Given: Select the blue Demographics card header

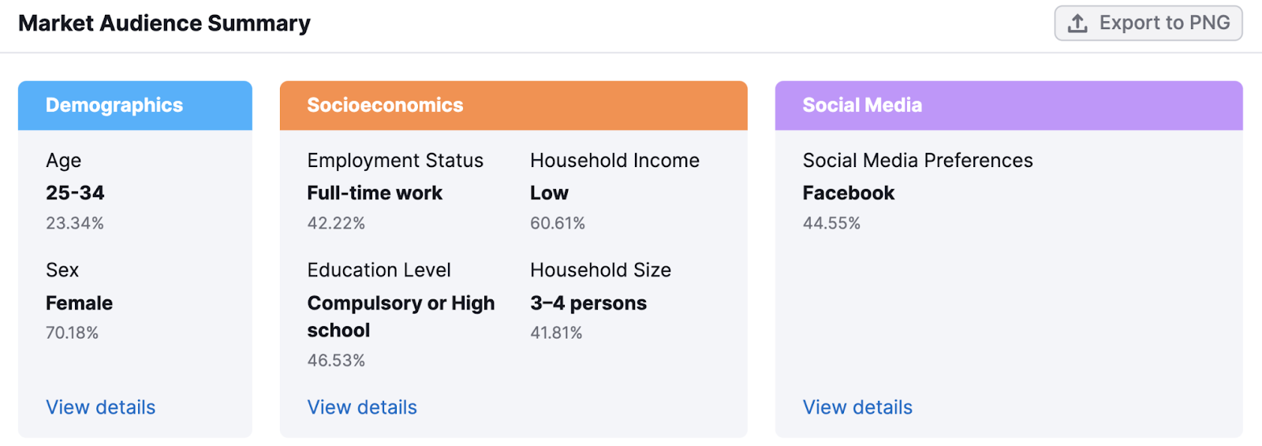Looking at the screenshot, I should [x=135, y=106].
